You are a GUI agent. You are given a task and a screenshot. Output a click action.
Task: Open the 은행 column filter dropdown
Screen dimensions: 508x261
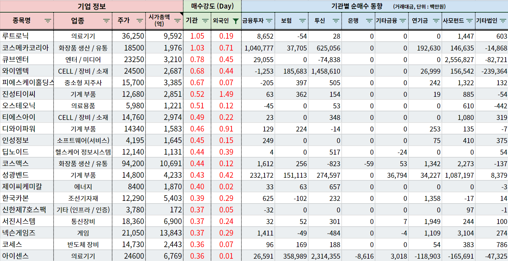(369, 21)
